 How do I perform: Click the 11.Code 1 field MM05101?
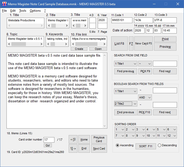click(122, 20)
